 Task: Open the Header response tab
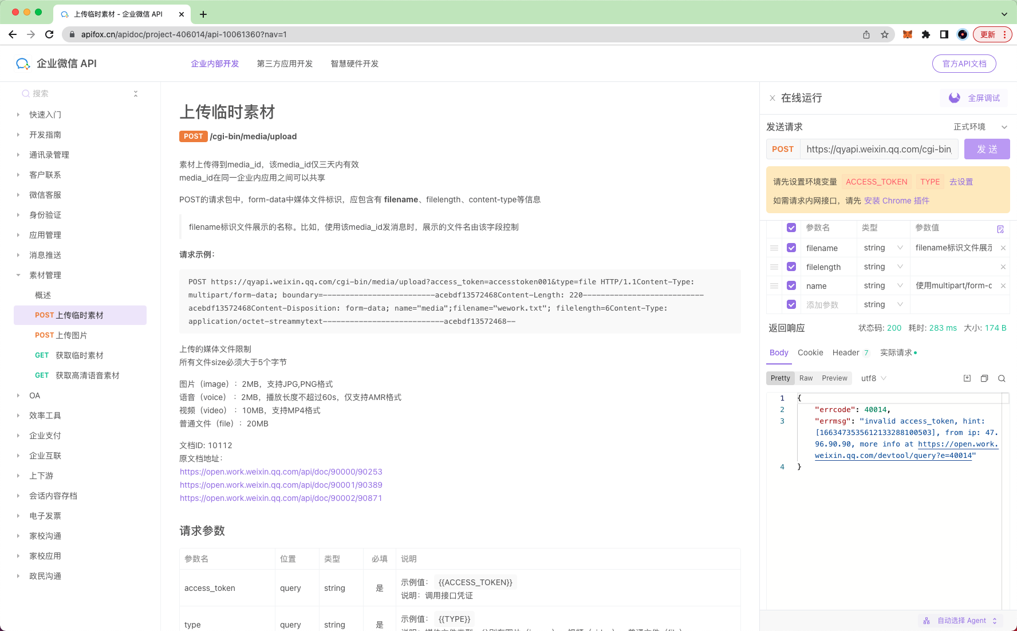(x=851, y=352)
